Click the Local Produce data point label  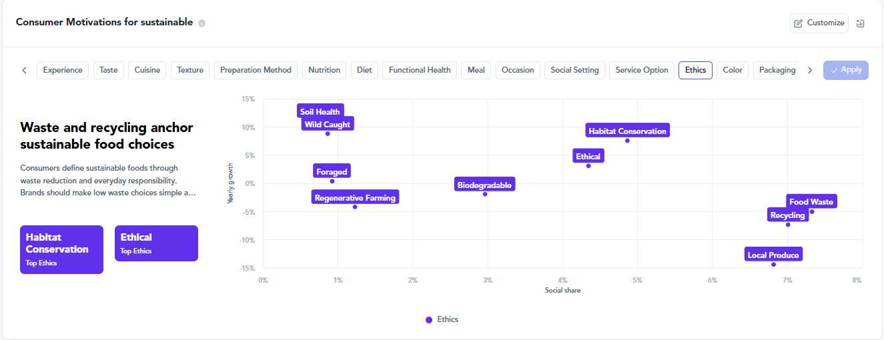773,255
